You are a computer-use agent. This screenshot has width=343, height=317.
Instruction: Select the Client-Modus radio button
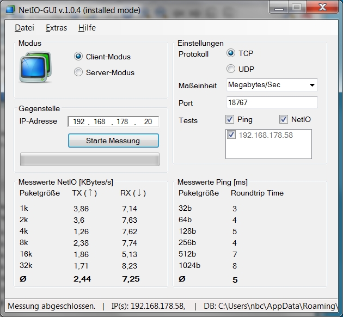coord(78,57)
